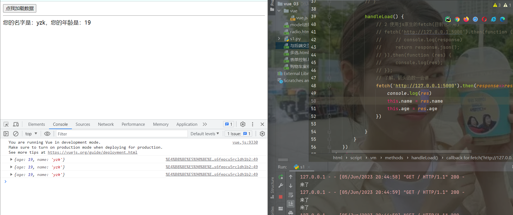Screen dimensions: 513x215
Task: Click the restore layout icon in Run panel
Action: tap(281, 208)
